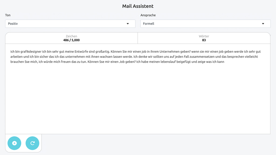Select the Zeichen counter cell
Image resolution: width=276 pixels, height=155 pixels.
[x=71, y=38]
